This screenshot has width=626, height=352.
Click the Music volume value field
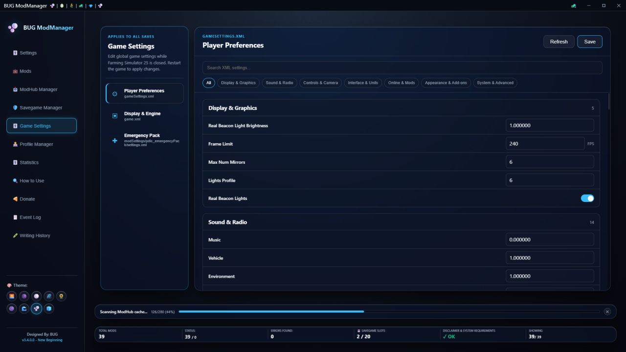point(550,240)
